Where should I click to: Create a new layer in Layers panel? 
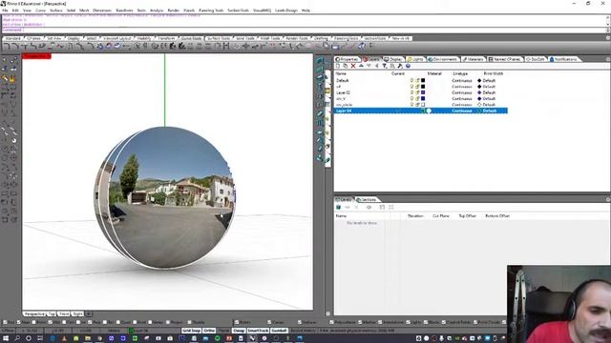coord(338,66)
